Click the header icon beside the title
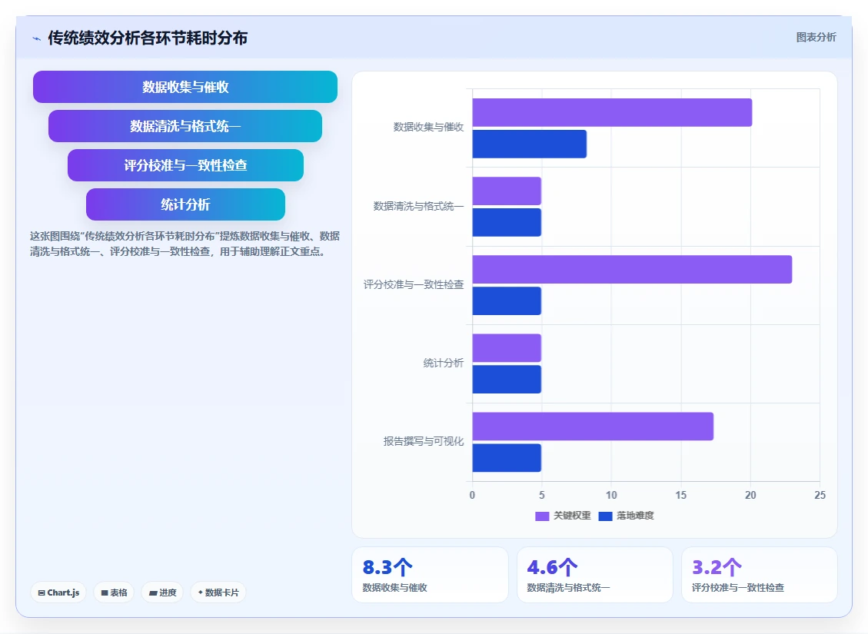 (x=37, y=38)
